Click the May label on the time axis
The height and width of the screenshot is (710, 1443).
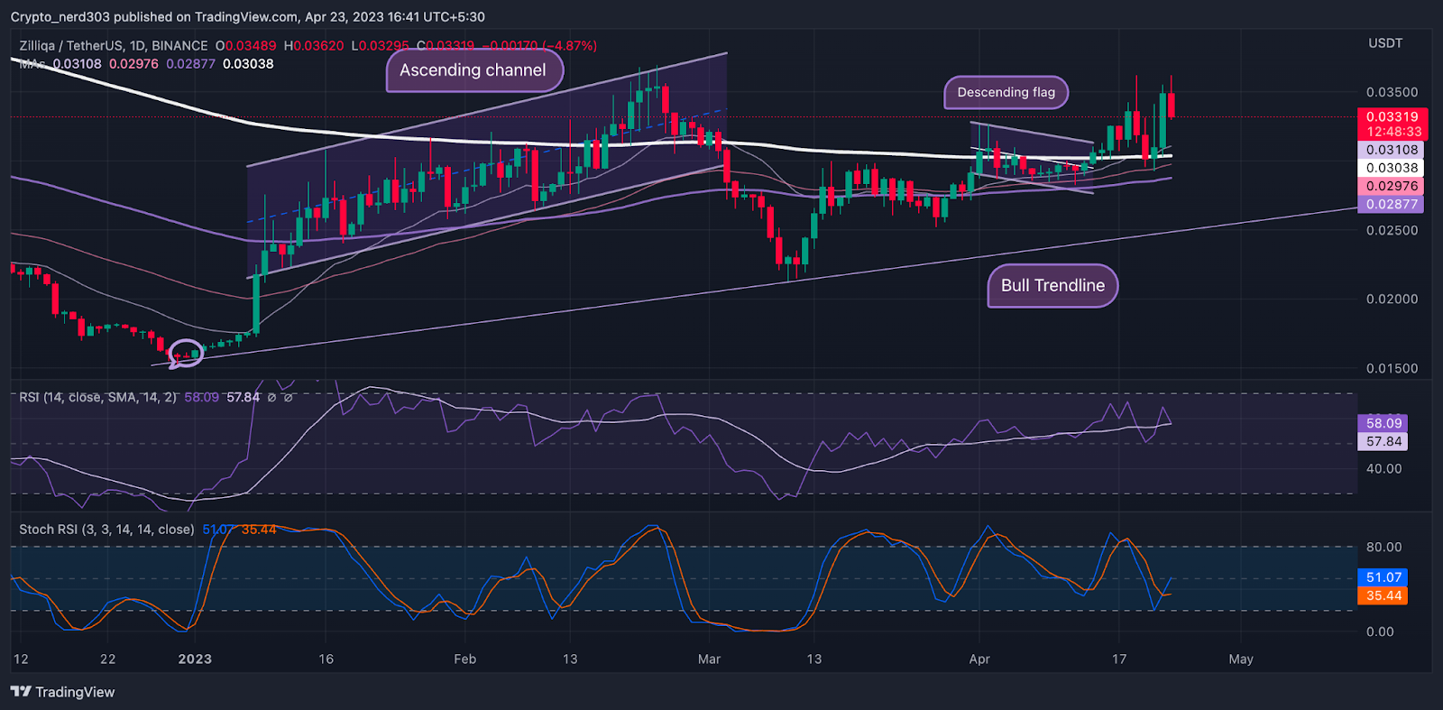pos(1241,659)
